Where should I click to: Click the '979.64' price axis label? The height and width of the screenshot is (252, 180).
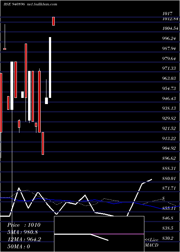point(169,58)
